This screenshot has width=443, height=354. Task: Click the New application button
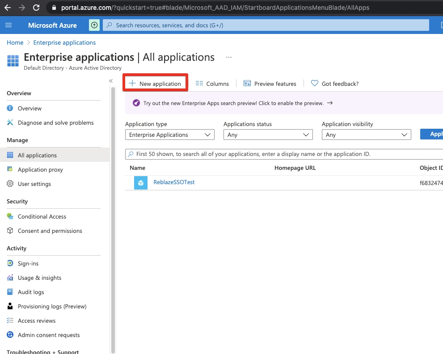(x=155, y=84)
